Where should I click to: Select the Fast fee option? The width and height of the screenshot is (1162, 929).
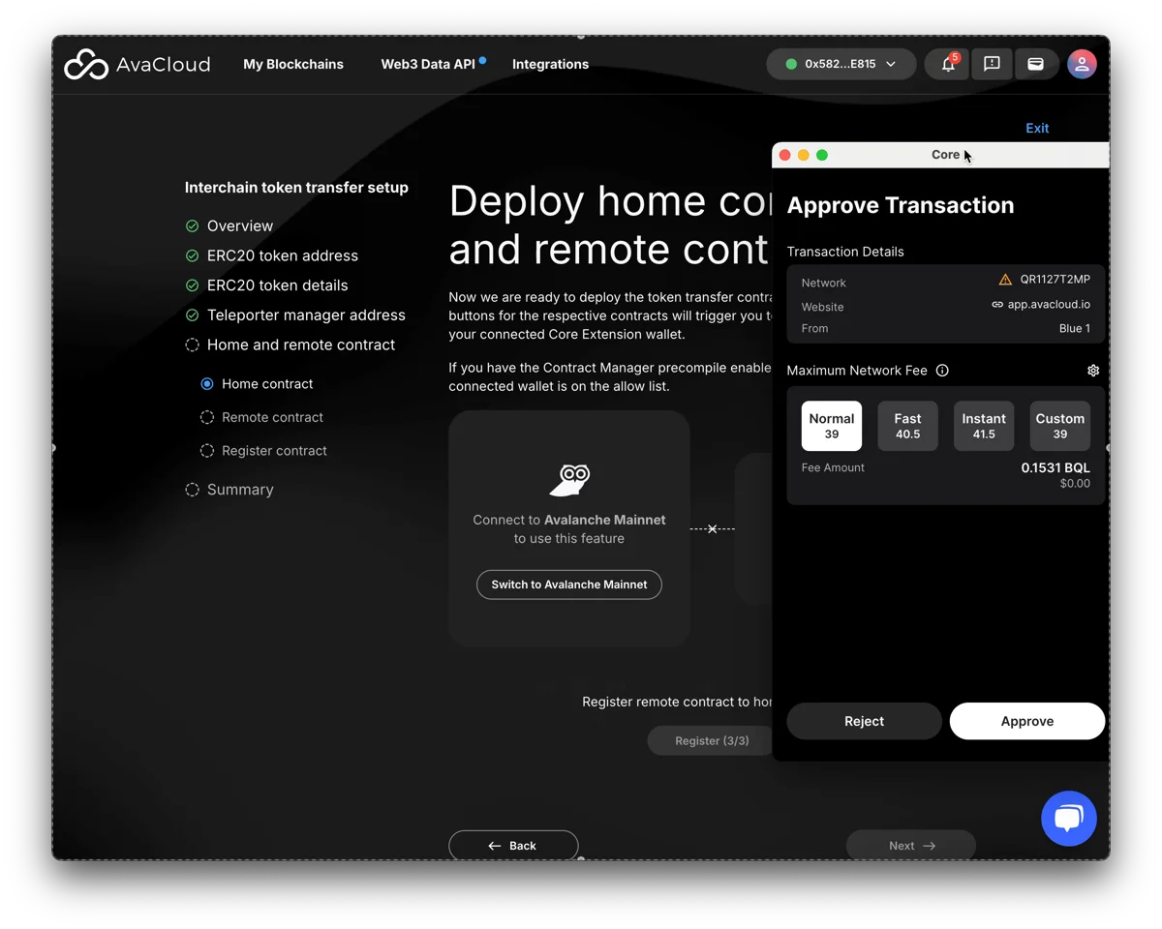(907, 426)
